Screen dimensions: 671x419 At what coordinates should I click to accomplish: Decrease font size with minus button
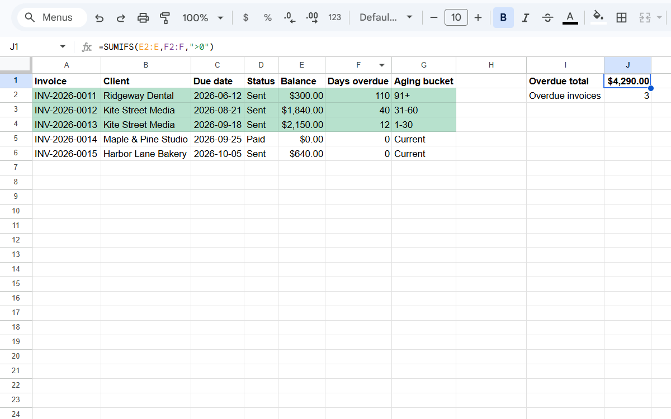point(433,18)
